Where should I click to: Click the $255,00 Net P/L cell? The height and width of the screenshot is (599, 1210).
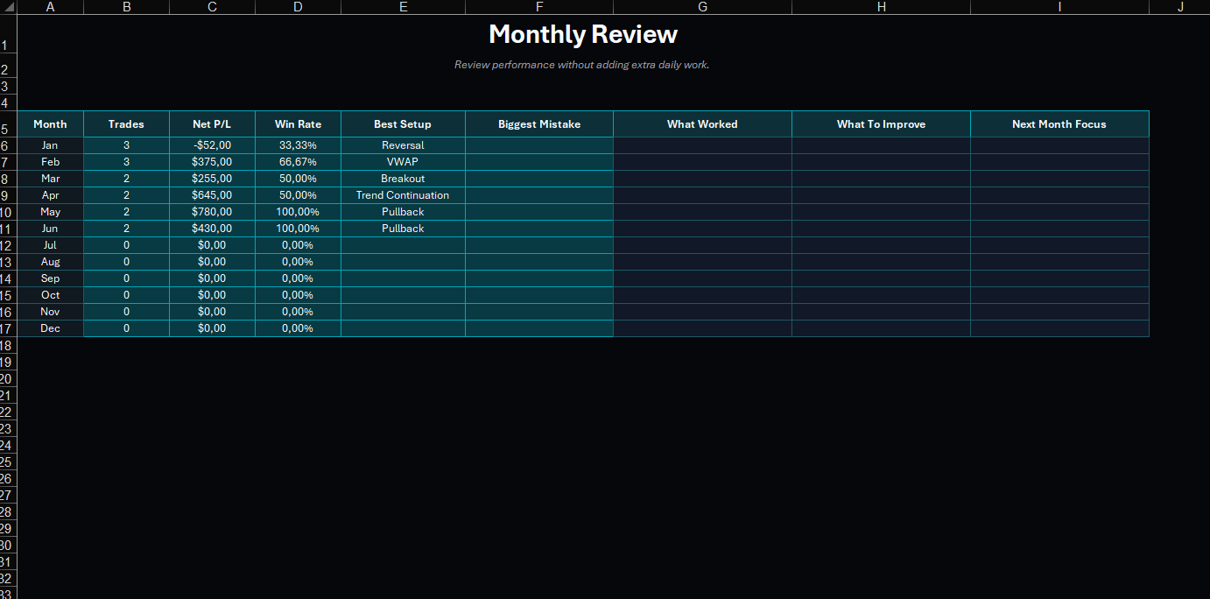(x=212, y=179)
